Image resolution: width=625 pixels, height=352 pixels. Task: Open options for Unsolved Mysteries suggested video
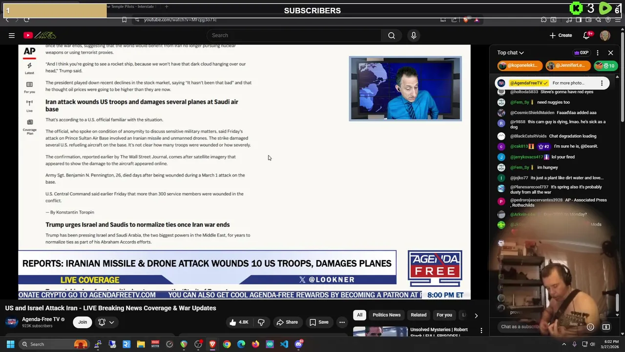click(481, 330)
